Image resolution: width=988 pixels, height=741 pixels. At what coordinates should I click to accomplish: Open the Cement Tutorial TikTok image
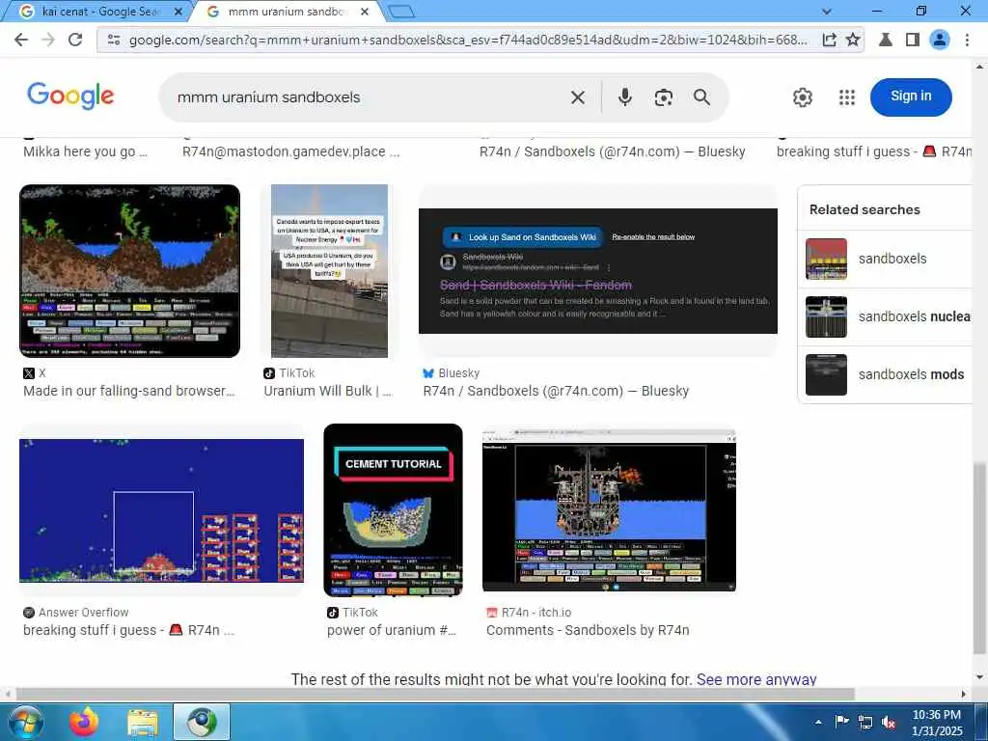[x=394, y=509]
